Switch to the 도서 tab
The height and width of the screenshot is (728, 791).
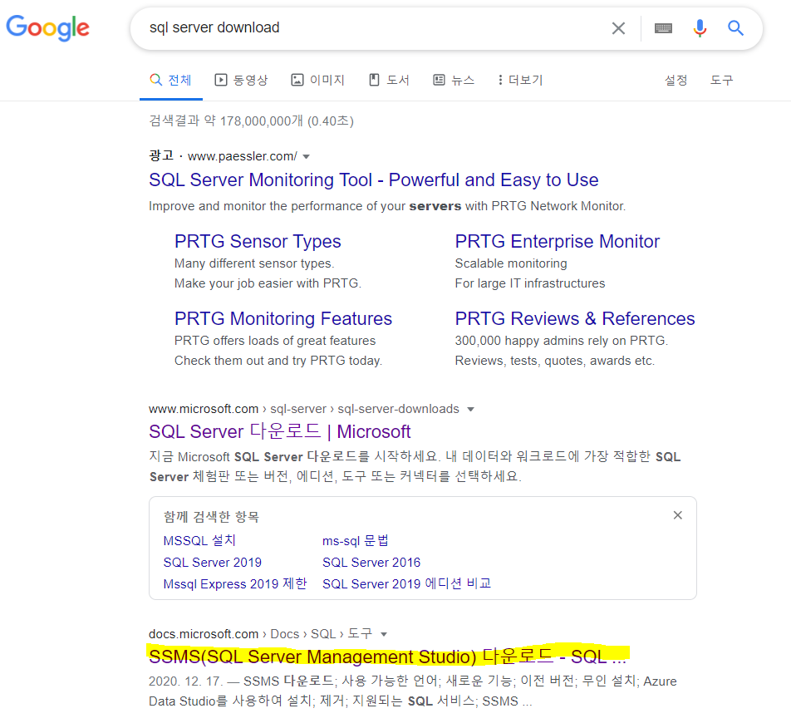389,81
